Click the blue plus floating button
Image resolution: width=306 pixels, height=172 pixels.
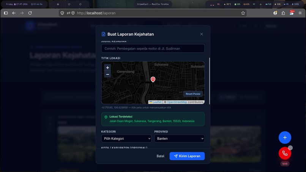(285, 137)
